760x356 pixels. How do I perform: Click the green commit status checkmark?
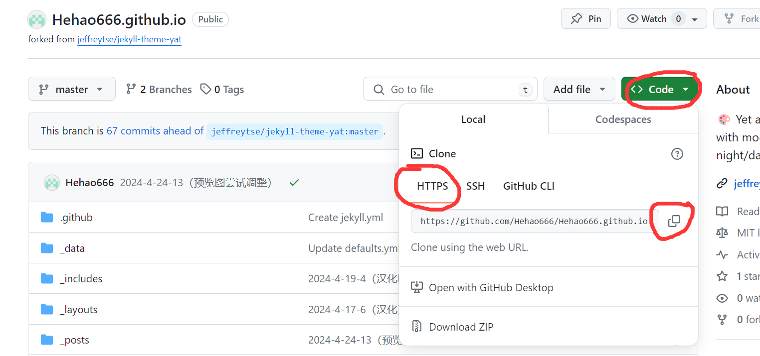(294, 183)
